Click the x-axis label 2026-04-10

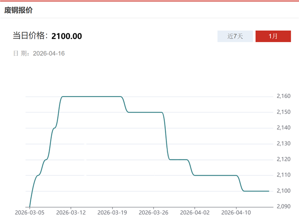click(x=236, y=213)
